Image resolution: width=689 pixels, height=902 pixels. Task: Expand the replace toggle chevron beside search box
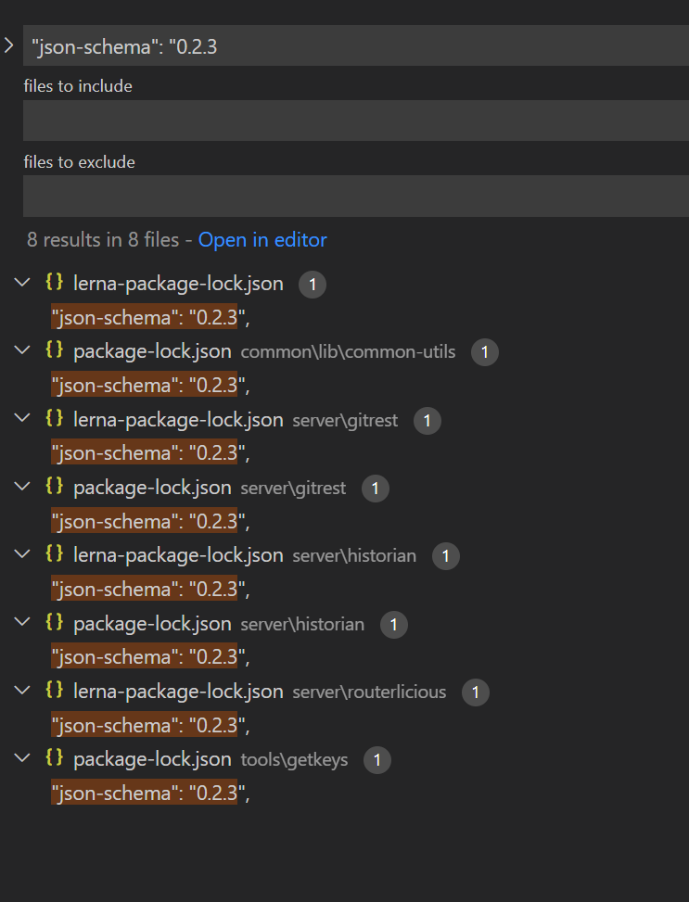click(8, 45)
